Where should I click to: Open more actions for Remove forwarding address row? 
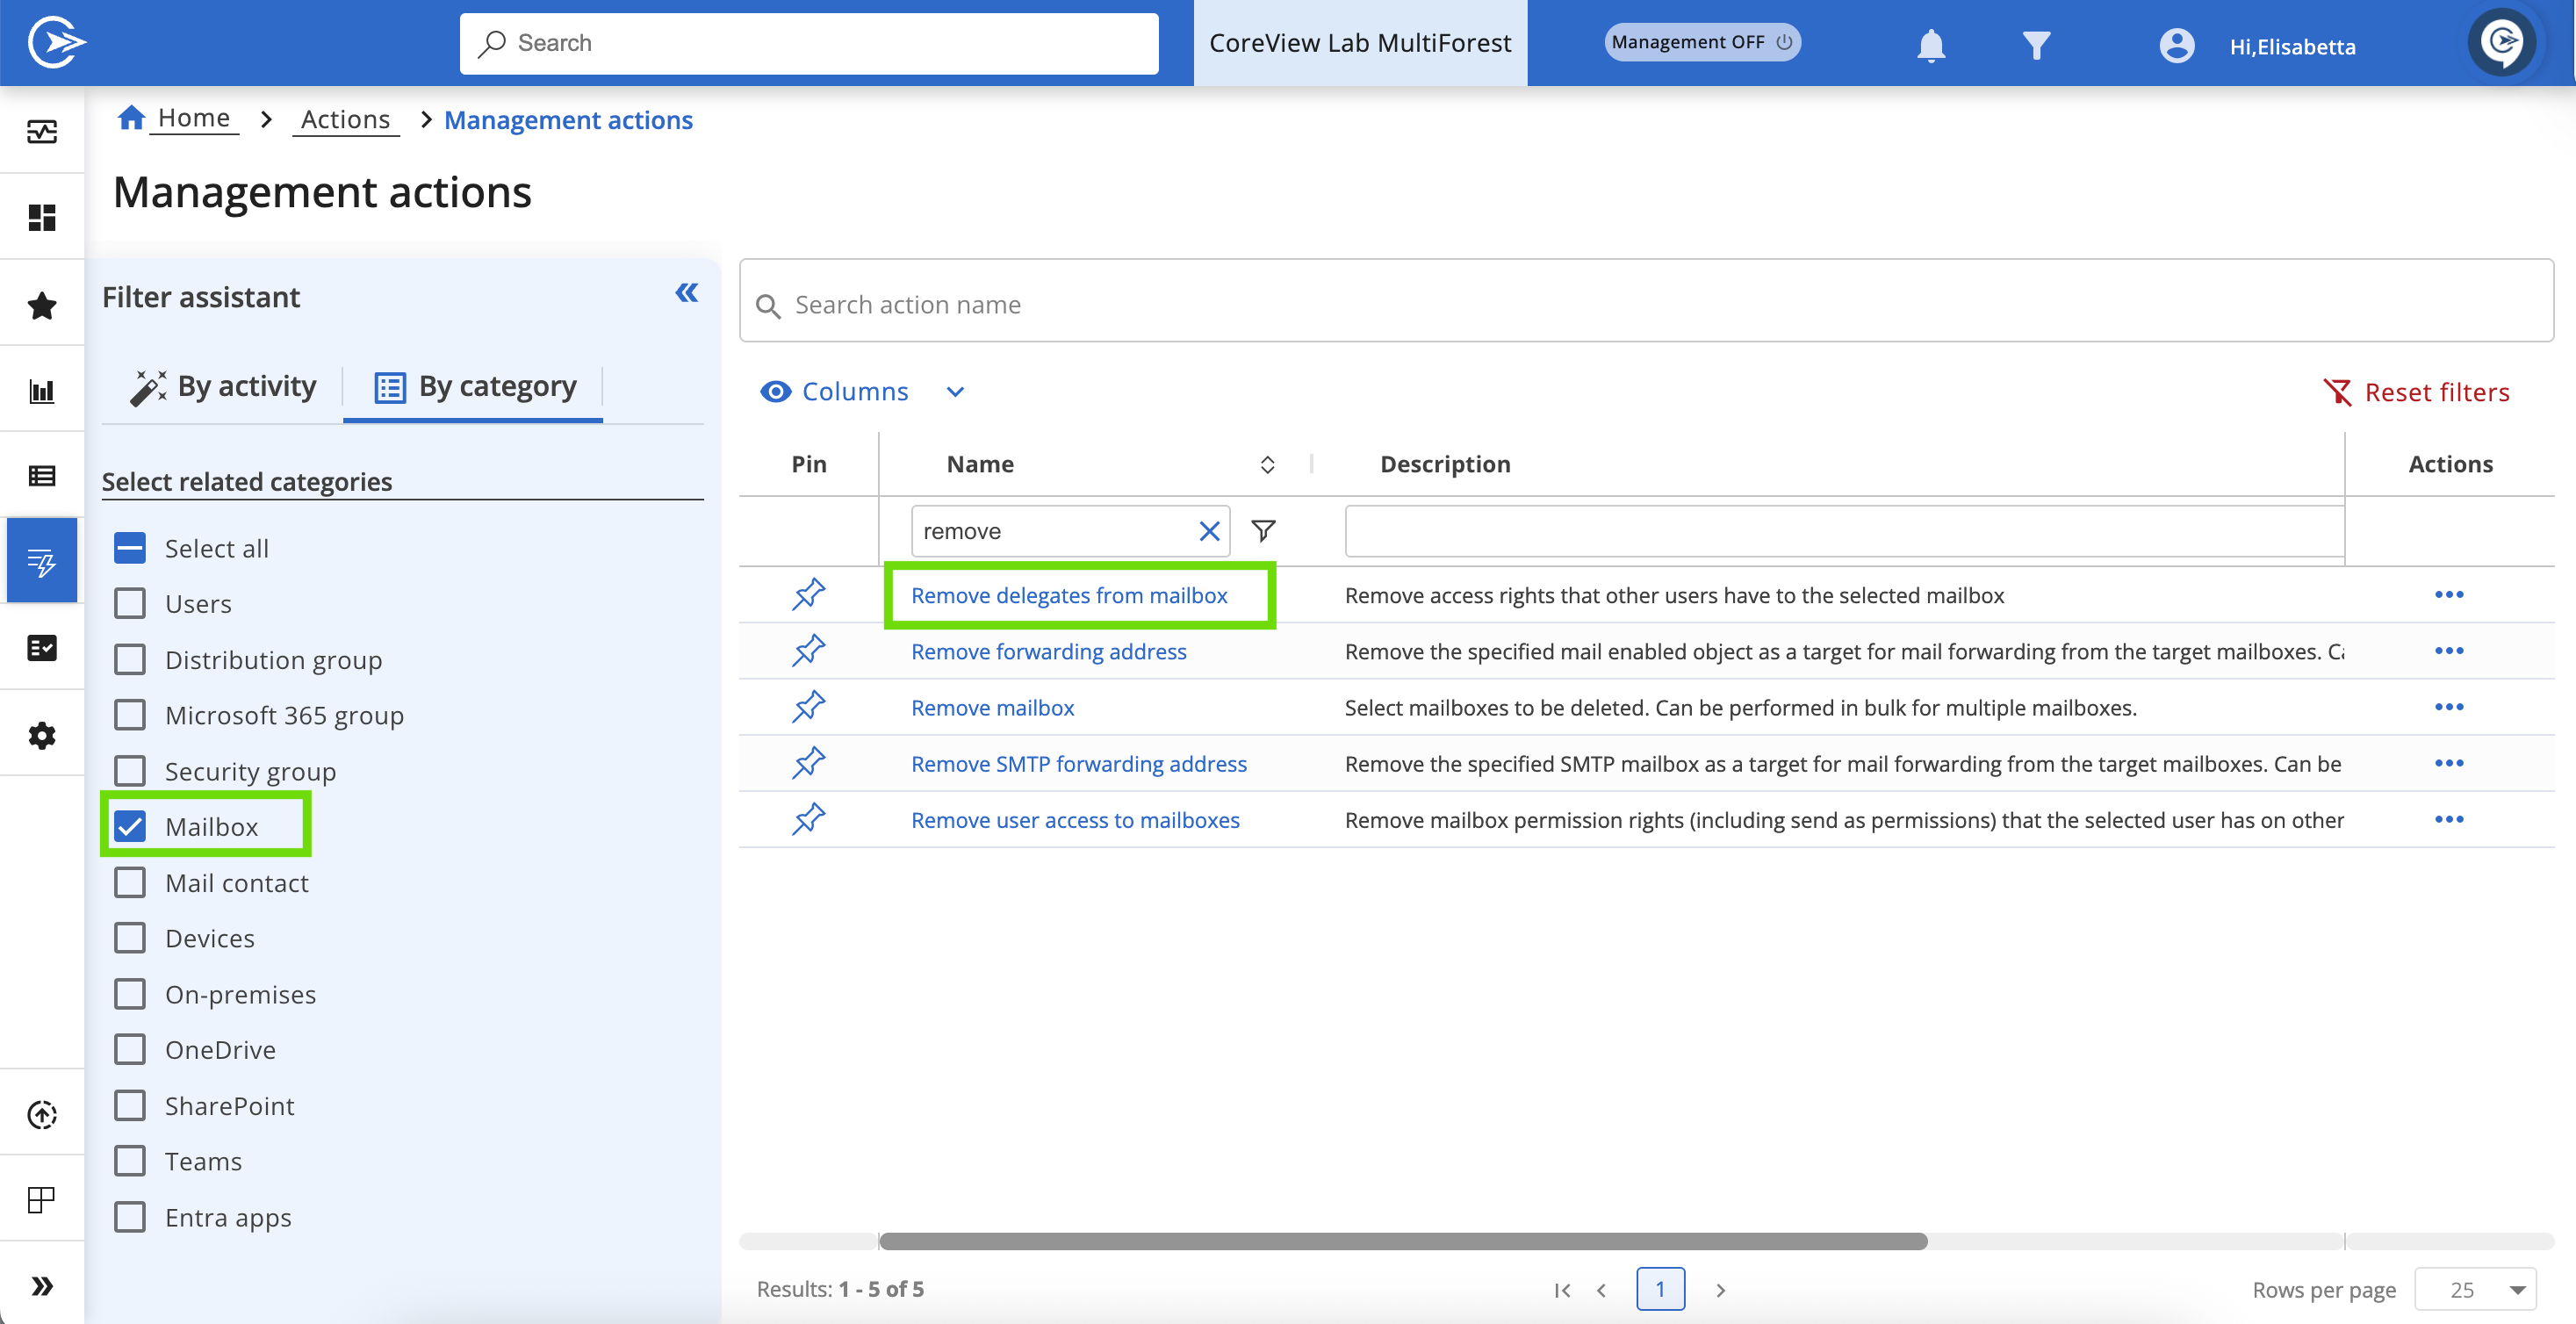tap(2448, 651)
